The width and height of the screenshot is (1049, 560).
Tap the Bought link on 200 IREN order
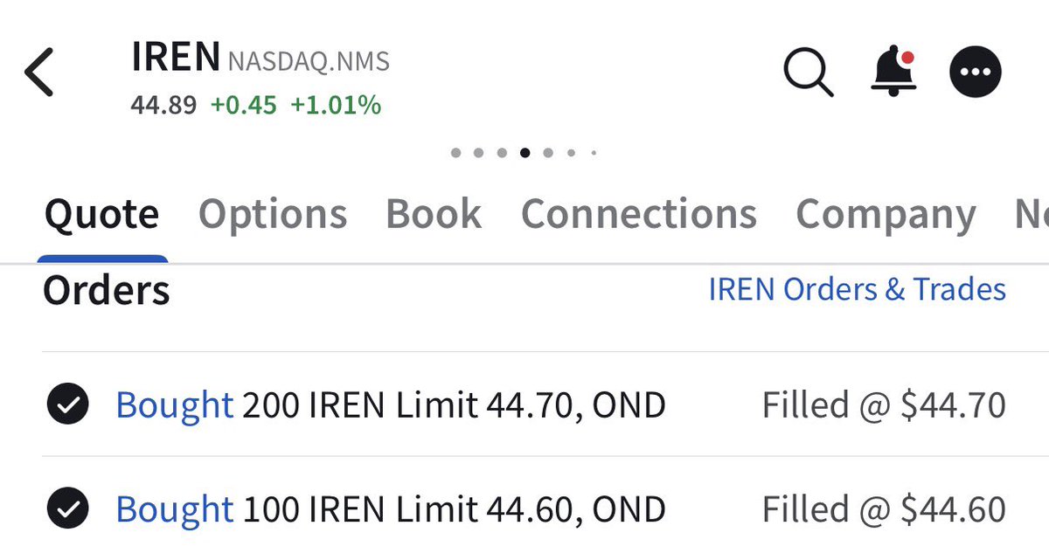tap(175, 405)
